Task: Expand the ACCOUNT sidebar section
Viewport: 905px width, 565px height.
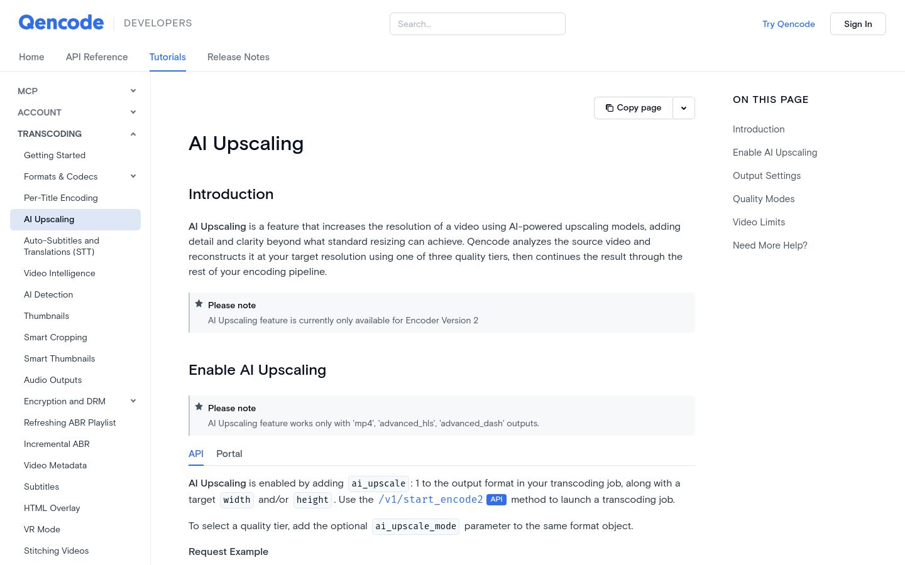Action: (133, 112)
